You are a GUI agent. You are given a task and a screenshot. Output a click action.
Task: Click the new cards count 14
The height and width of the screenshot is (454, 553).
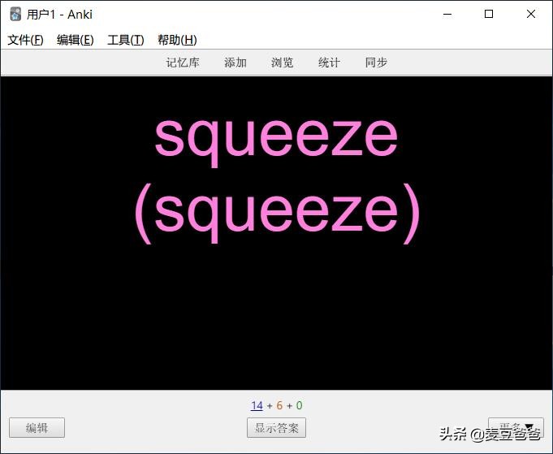pos(257,405)
